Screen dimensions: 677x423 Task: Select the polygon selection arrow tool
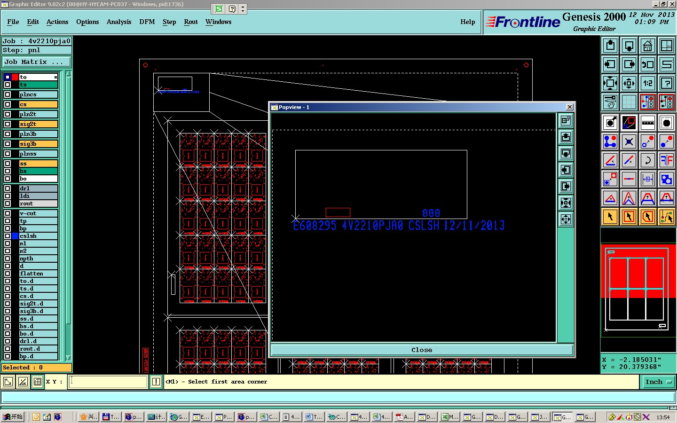click(x=648, y=217)
